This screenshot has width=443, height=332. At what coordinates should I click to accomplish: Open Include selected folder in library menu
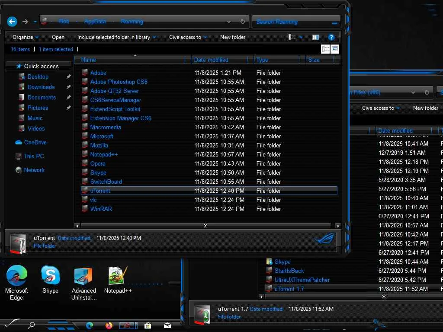[x=116, y=37]
